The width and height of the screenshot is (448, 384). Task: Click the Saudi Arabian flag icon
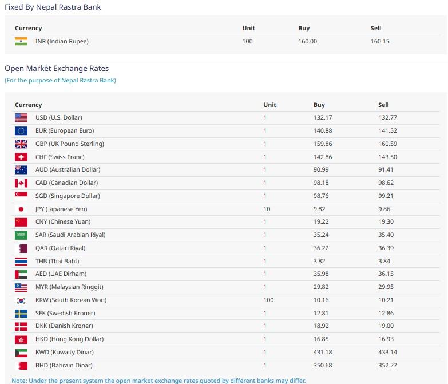coord(21,235)
